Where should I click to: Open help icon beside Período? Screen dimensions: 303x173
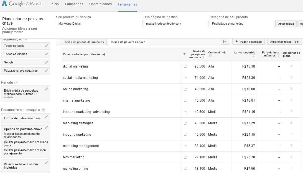(x=16, y=82)
